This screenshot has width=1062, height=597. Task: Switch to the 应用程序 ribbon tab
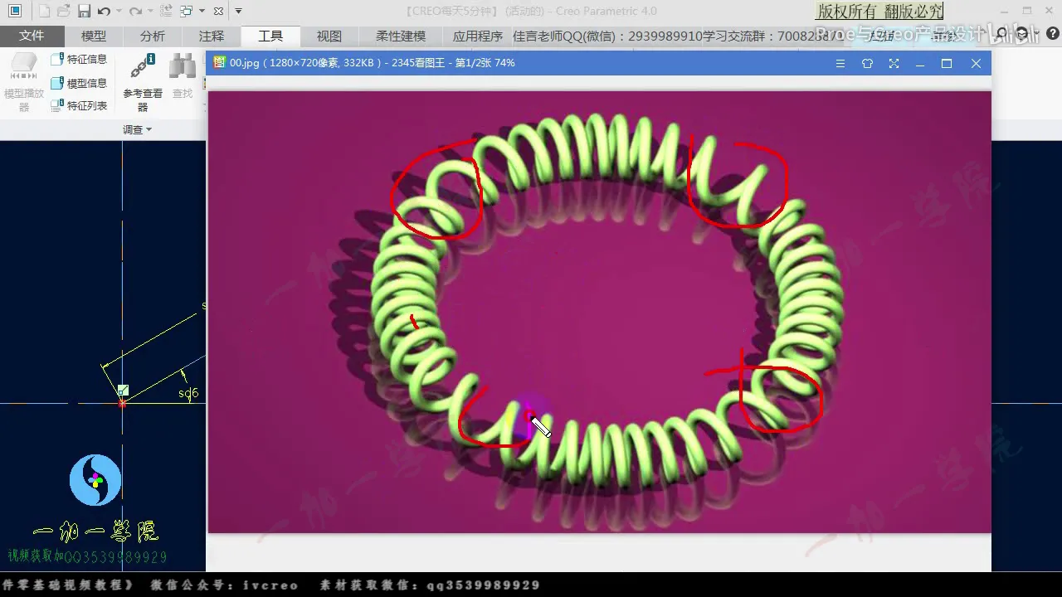coord(477,36)
